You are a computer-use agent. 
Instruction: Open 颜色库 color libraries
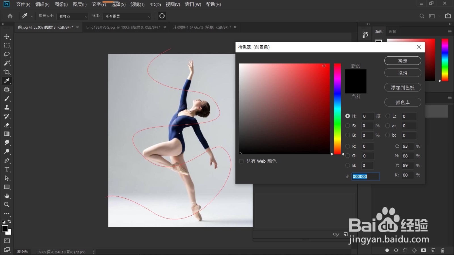(x=403, y=102)
